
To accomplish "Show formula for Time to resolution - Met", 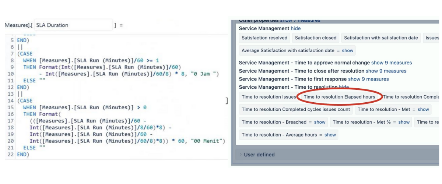I will pos(423,109).
